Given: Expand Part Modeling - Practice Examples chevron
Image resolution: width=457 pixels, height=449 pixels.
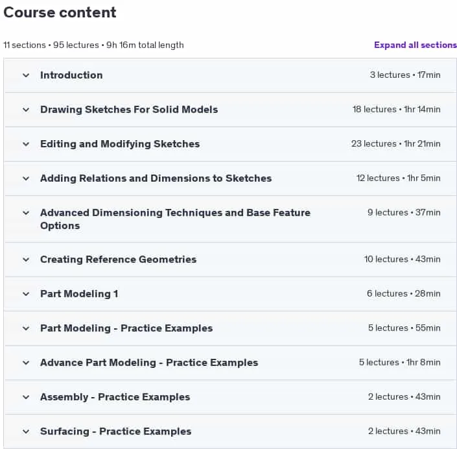Looking at the screenshot, I should [x=26, y=328].
